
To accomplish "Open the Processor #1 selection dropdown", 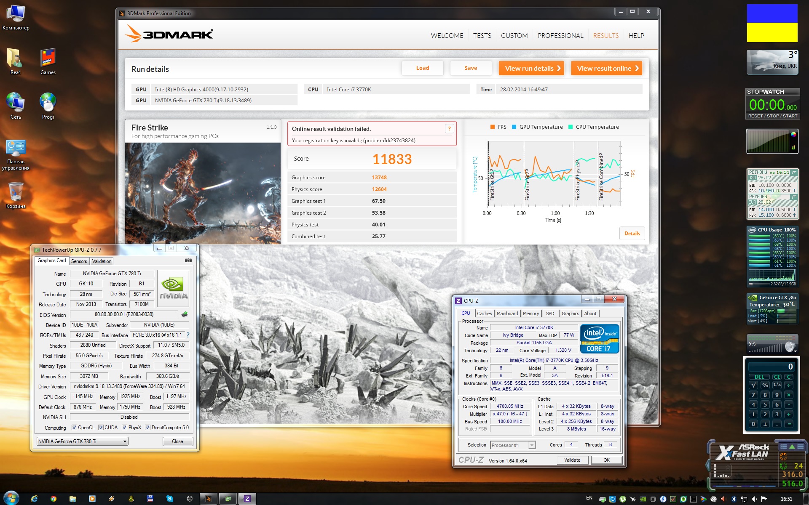I will (512, 445).
